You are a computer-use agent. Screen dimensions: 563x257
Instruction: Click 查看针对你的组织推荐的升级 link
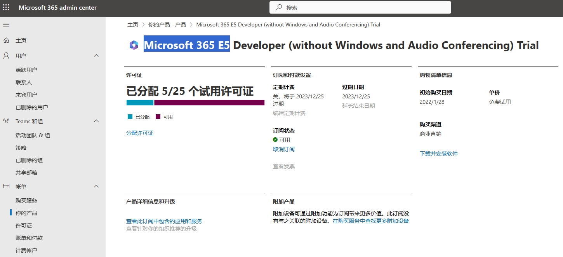click(162, 229)
